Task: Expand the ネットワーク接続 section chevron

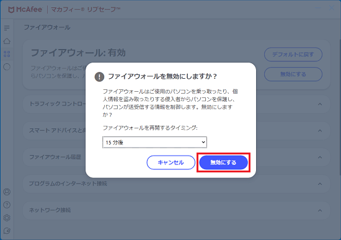Action: [x=320, y=210]
